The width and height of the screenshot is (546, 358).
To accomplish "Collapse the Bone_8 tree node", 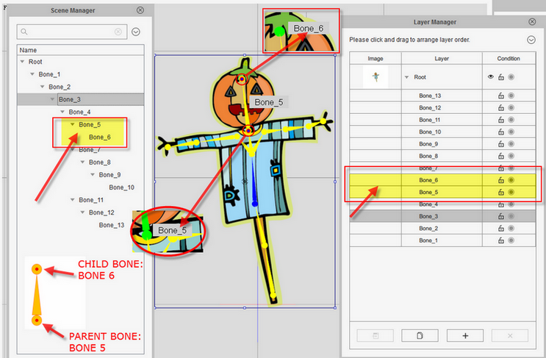I will [82, 162].
